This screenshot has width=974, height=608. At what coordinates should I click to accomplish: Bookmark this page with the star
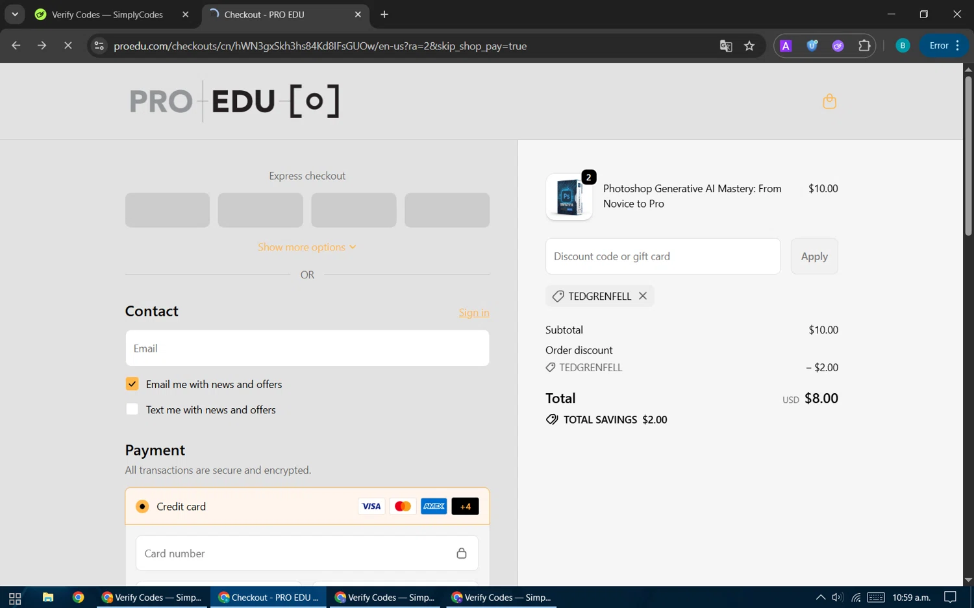click(749, 45)
